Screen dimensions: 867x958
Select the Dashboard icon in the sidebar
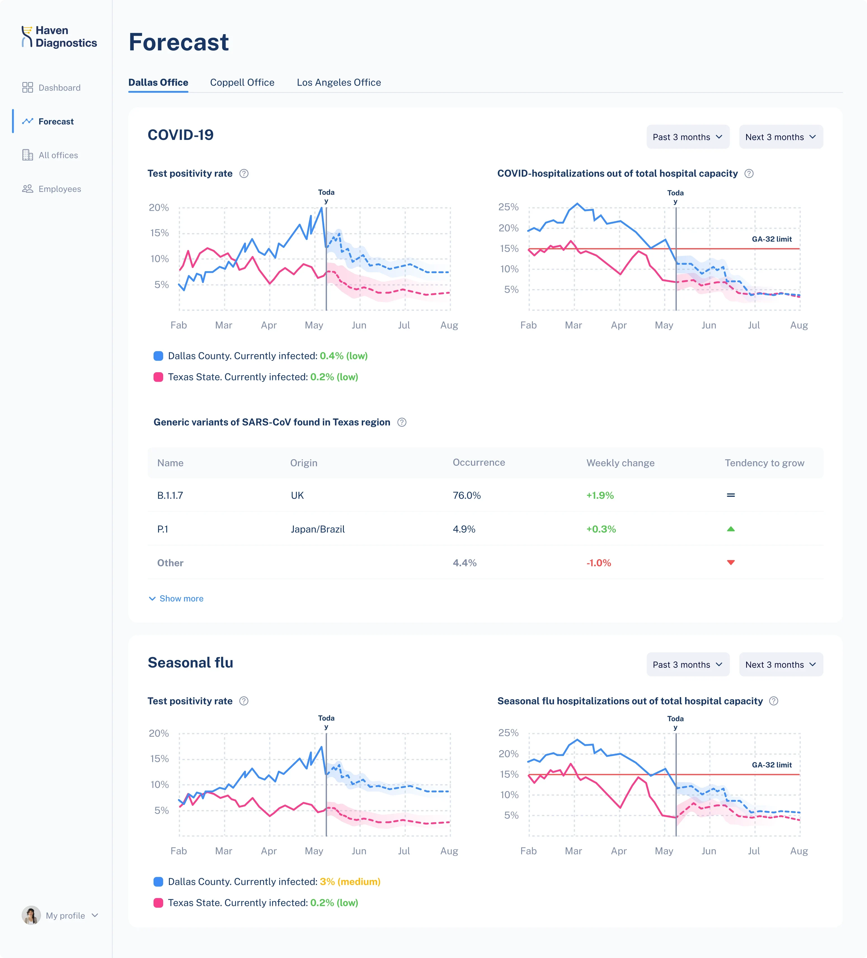coord(28,87)
